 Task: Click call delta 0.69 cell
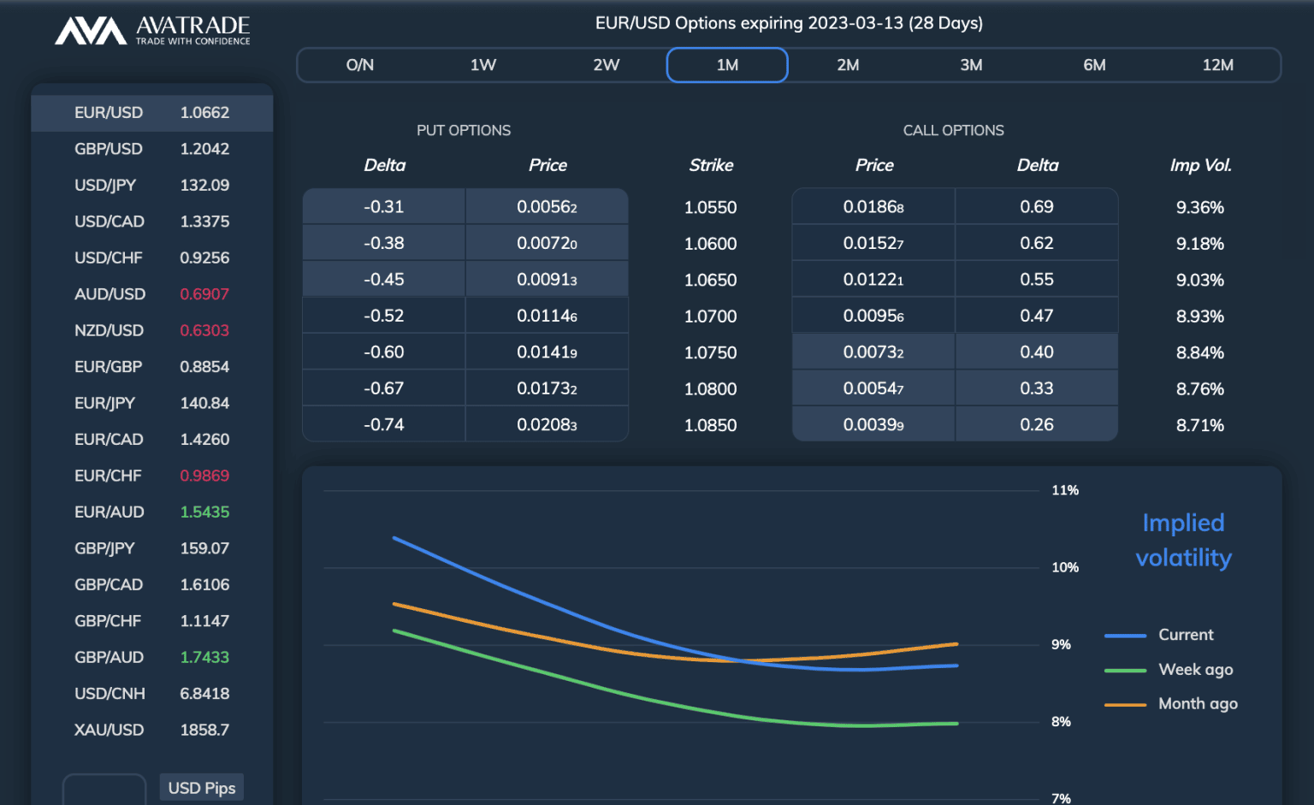point(1037,207)
